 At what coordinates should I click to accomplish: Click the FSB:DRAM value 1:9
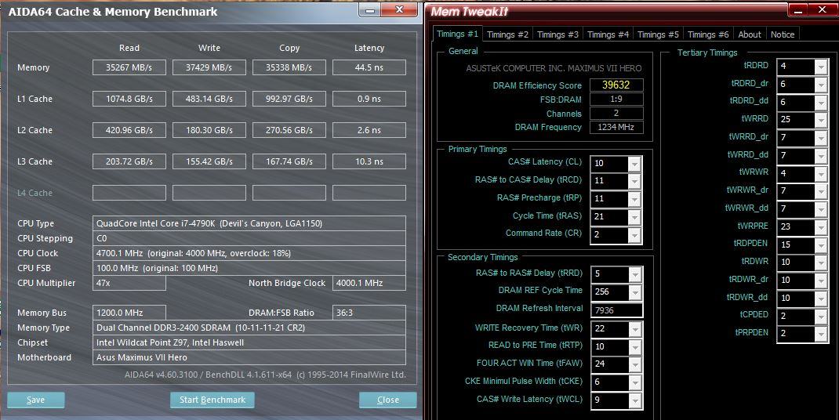coord(616,99)
